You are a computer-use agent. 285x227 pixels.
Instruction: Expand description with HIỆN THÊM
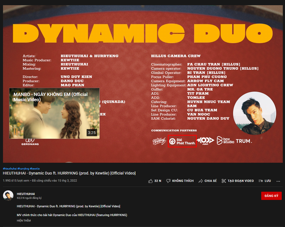pos(24,220)
